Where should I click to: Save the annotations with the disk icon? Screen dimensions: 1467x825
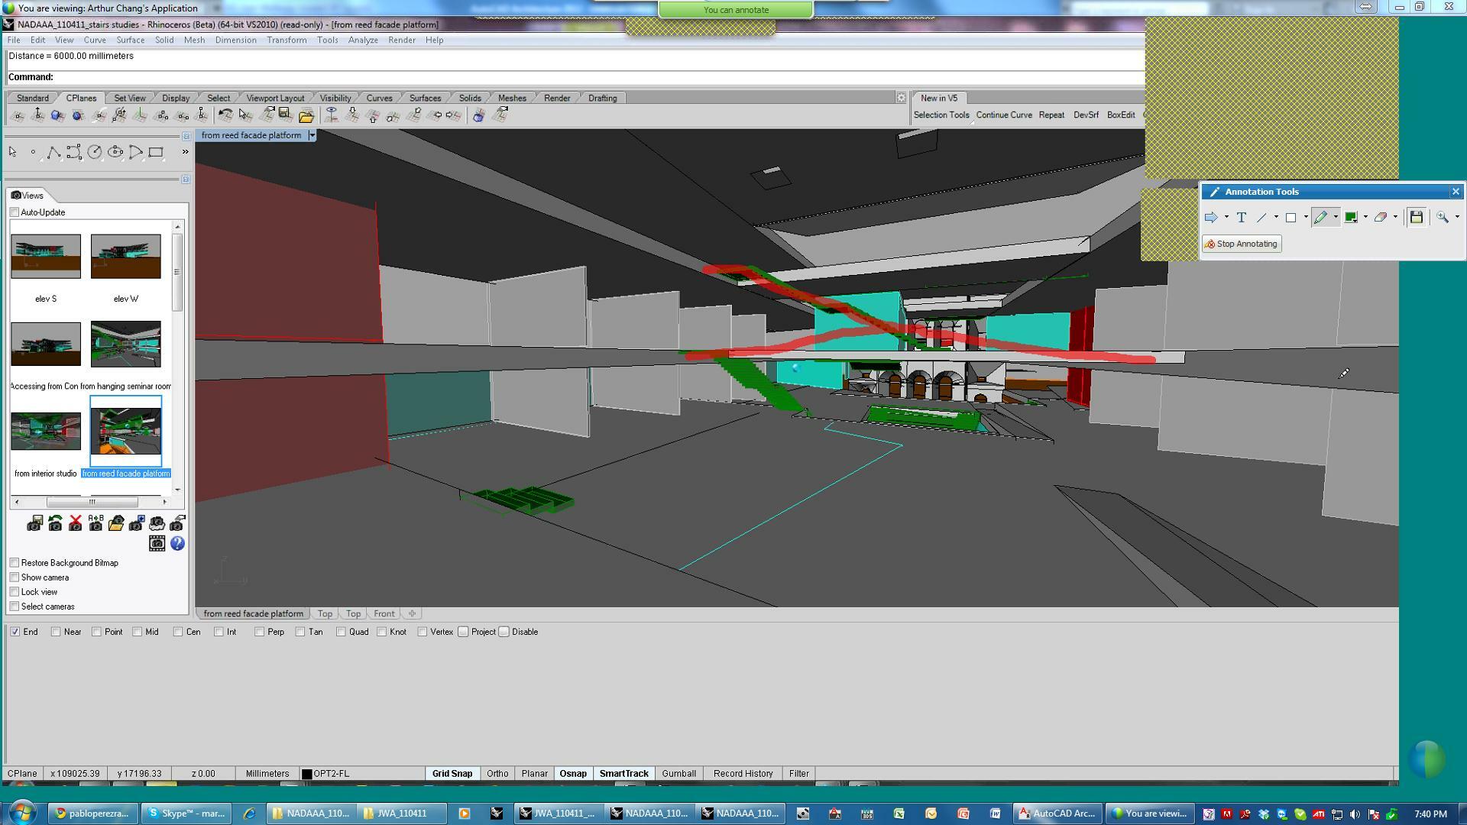1417,218
